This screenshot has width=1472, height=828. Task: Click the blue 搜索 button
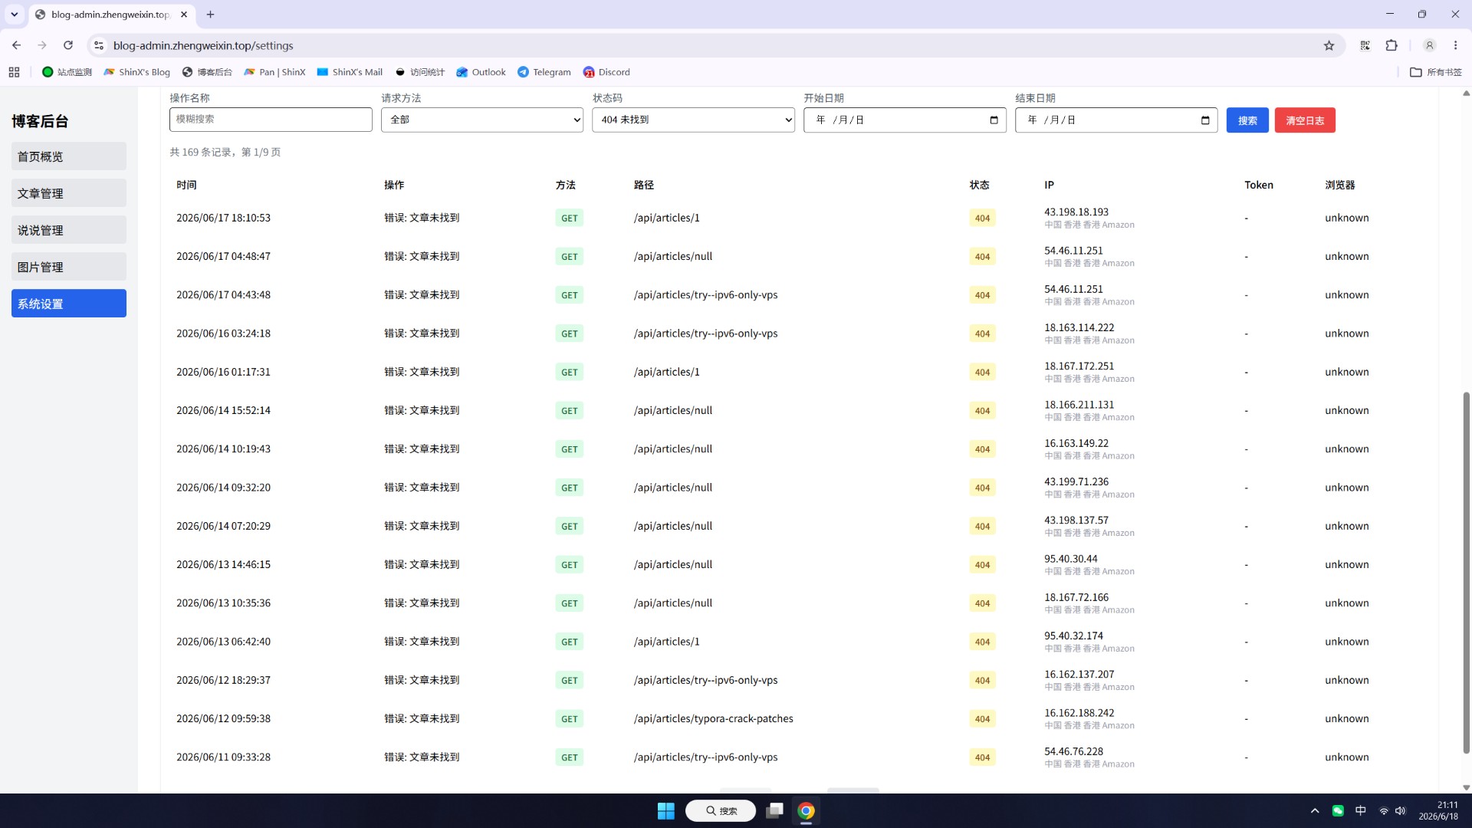coord(1247,120)
